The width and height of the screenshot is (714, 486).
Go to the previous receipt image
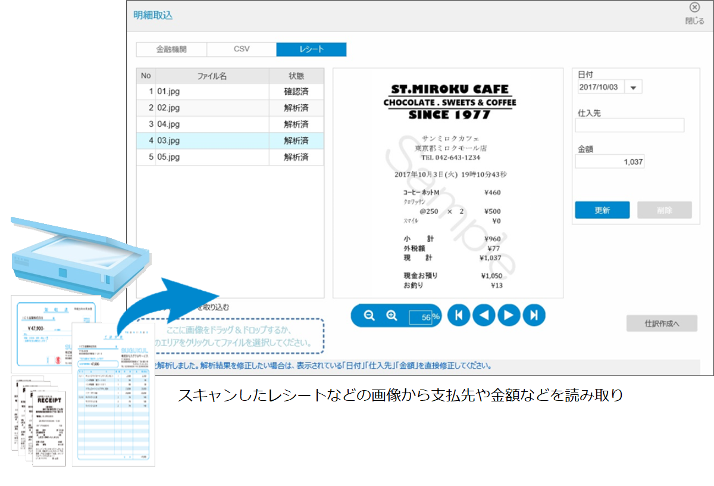[x=483, y=315]
